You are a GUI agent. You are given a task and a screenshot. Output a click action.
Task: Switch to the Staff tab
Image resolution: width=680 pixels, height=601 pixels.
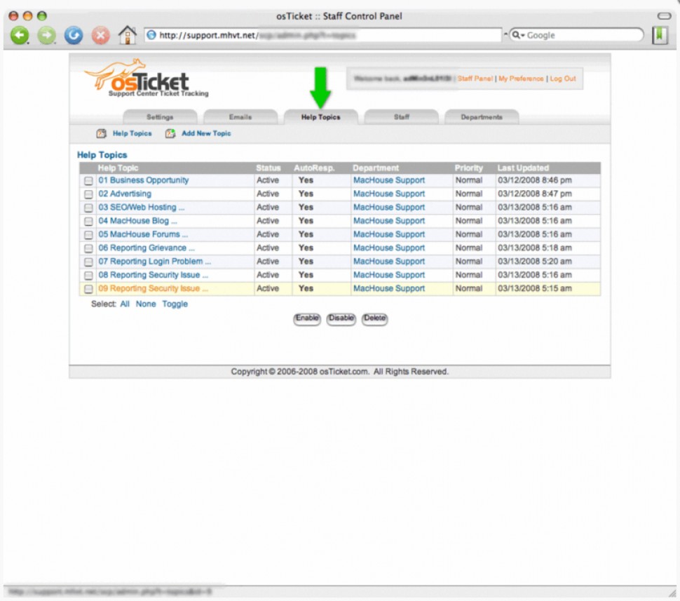point(402,117)
